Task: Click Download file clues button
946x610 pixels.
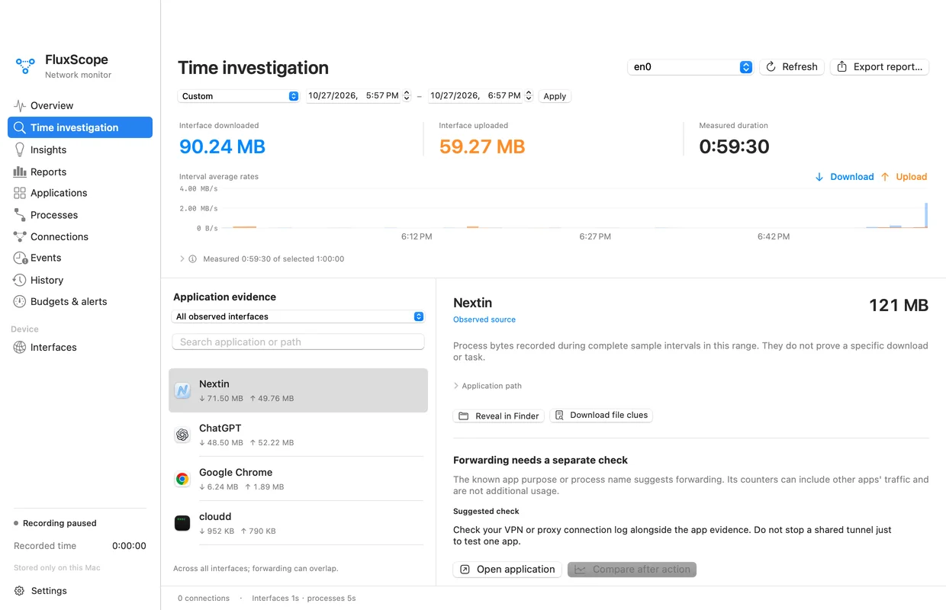Action: click(601, 416)
